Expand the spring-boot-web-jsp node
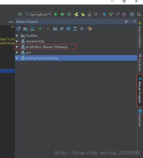This screenshot has height=158, width=143. click(x=17, y=58)
